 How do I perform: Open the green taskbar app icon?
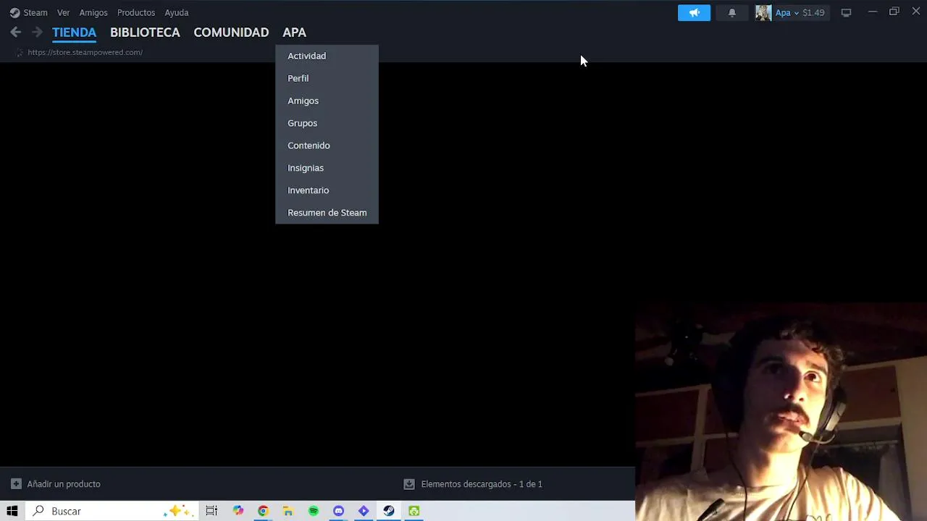[414, 511]
